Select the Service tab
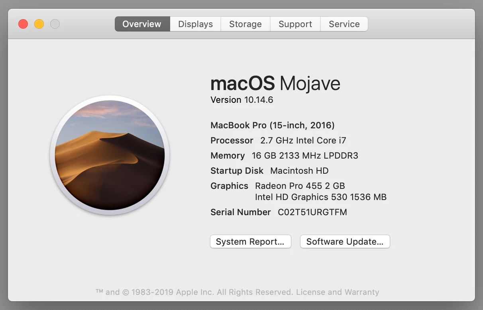 [344, 24]
